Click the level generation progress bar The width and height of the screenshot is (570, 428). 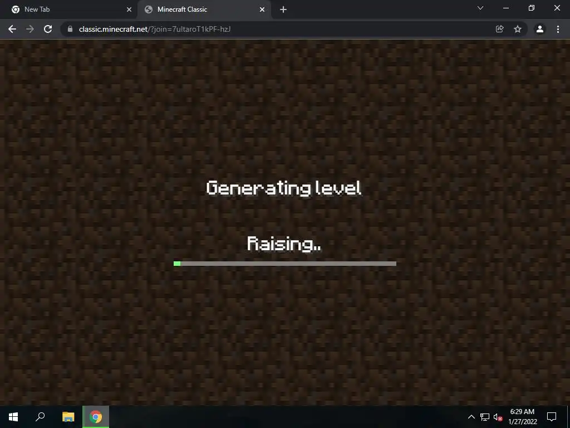tap(285, 264)
